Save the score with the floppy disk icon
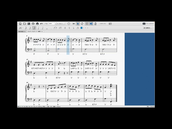The image size is (172, 129). click(29, 24)
